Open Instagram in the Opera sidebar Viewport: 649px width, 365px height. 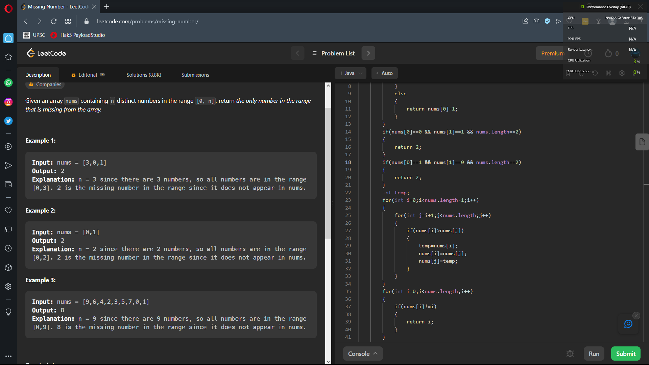point(8,102)
